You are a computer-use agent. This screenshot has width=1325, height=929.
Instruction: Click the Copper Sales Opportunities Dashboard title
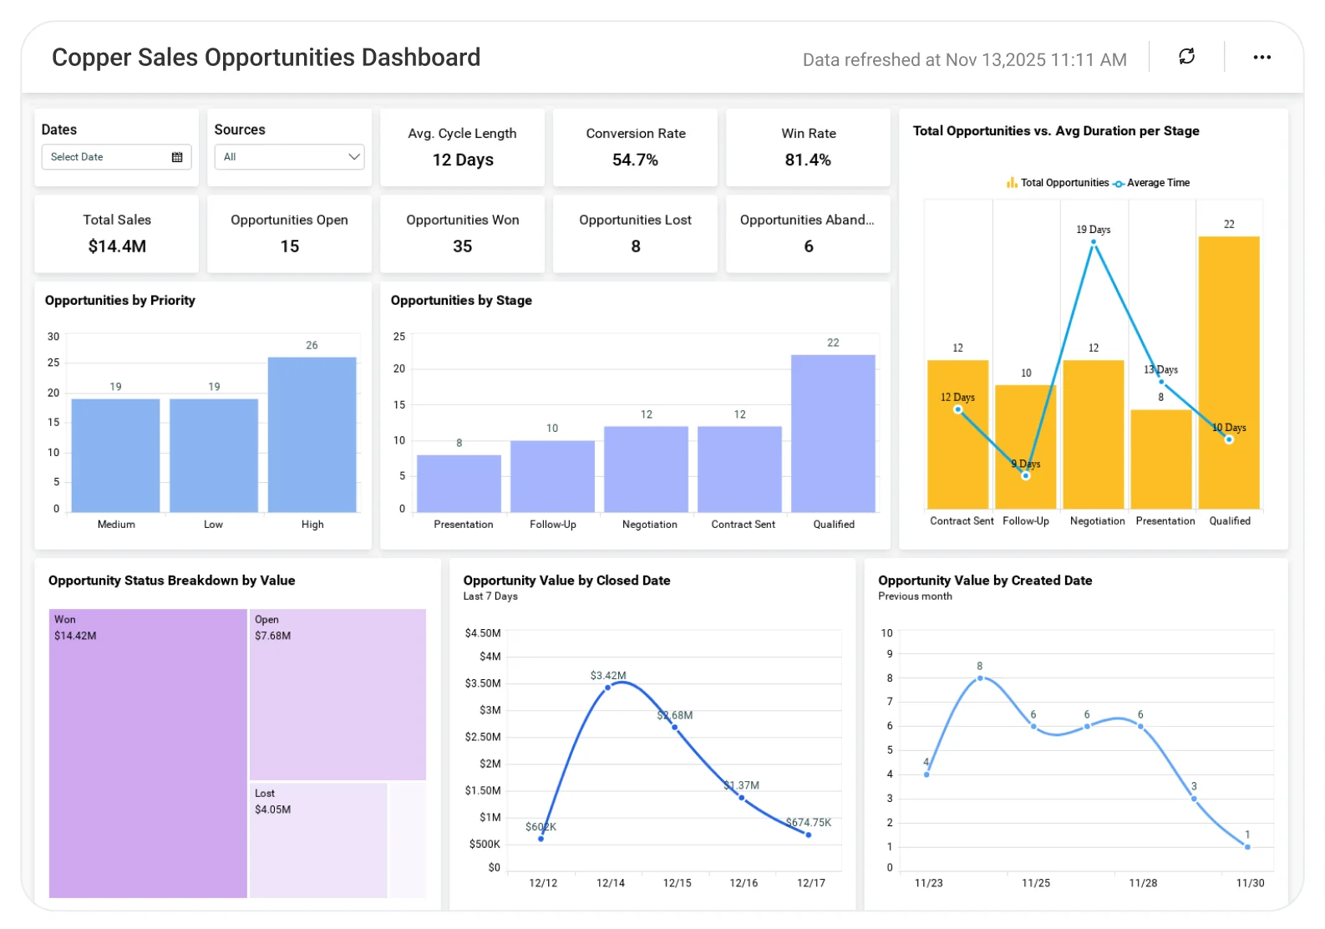point(266,58)
